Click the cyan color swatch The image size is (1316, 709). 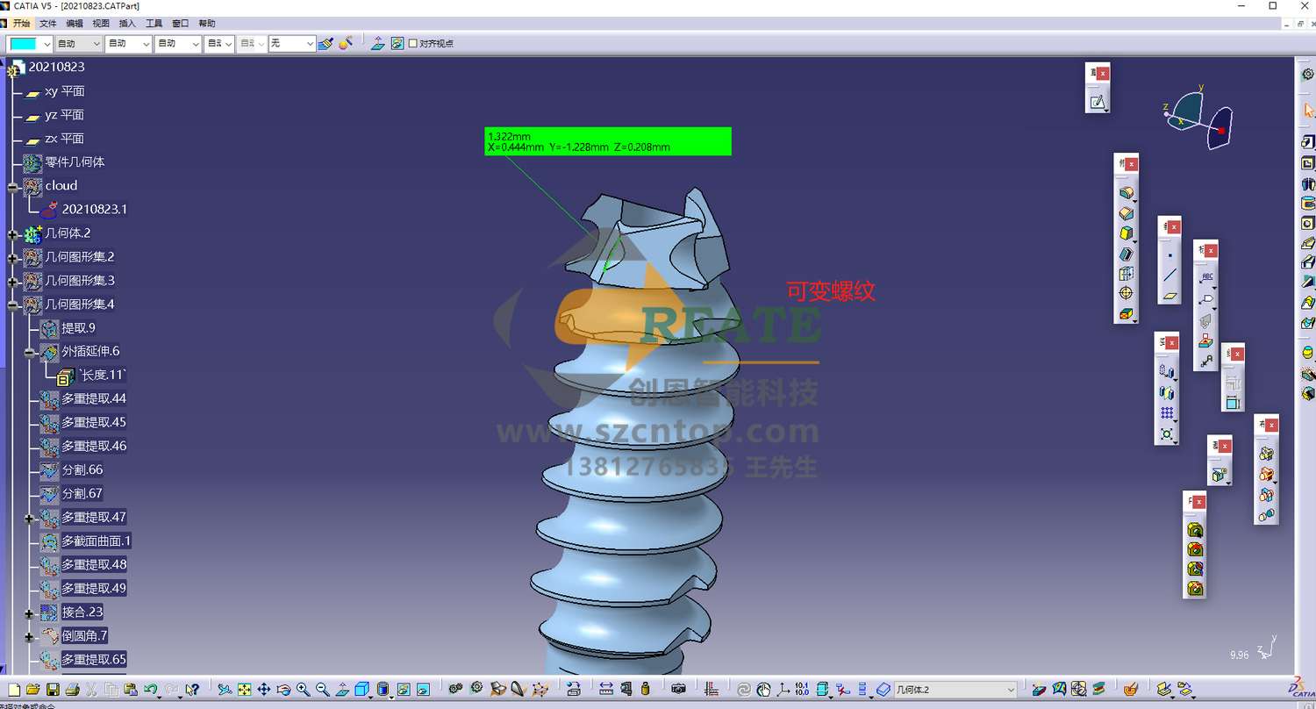tap(24, 43)
